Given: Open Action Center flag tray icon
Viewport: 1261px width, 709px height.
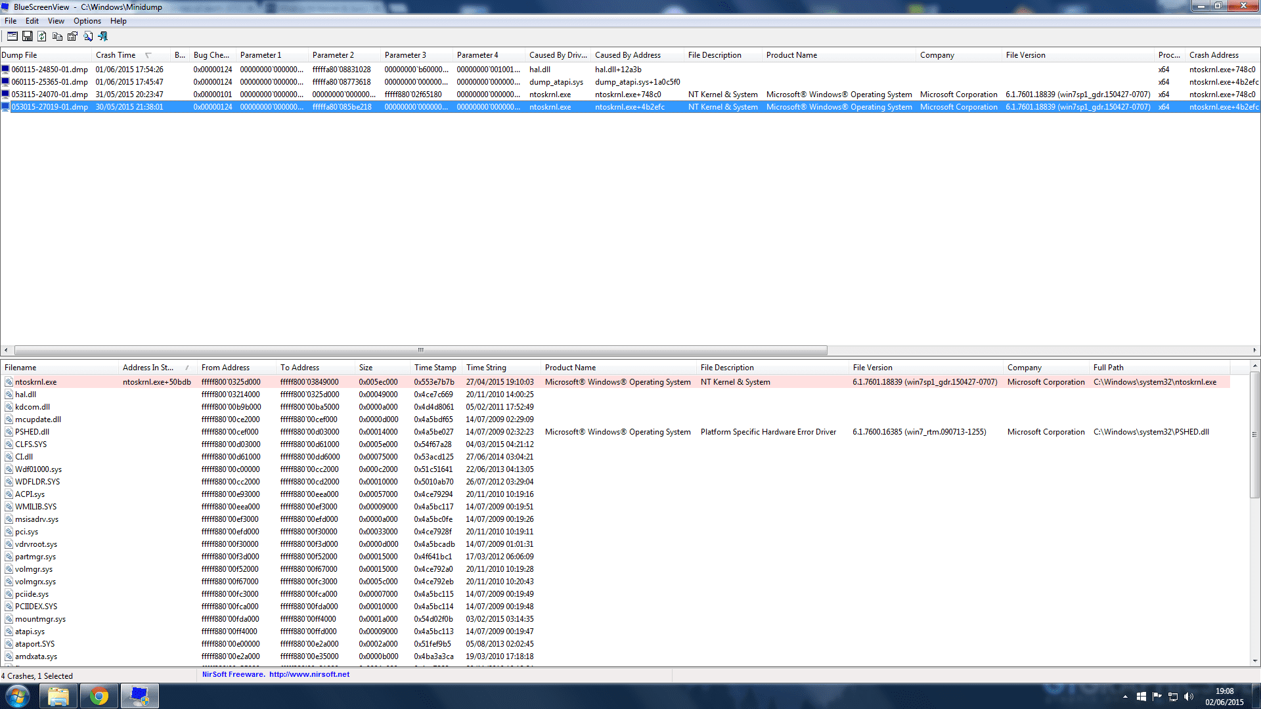Looking at the screenshot, I should [1157, 697].
